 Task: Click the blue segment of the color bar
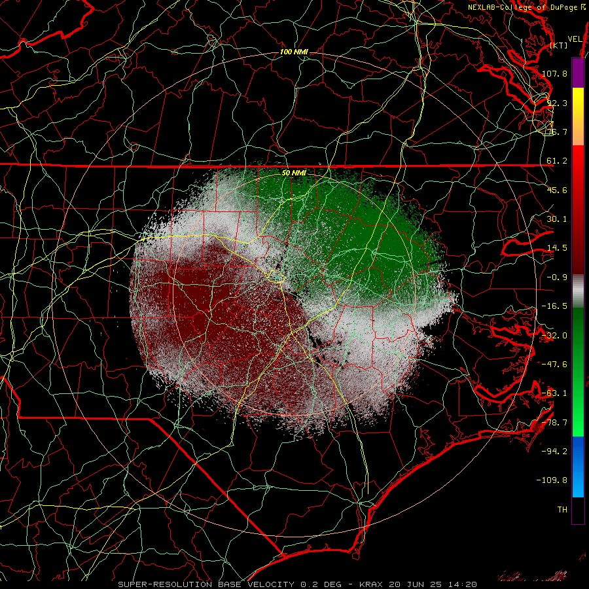(578, 467)
